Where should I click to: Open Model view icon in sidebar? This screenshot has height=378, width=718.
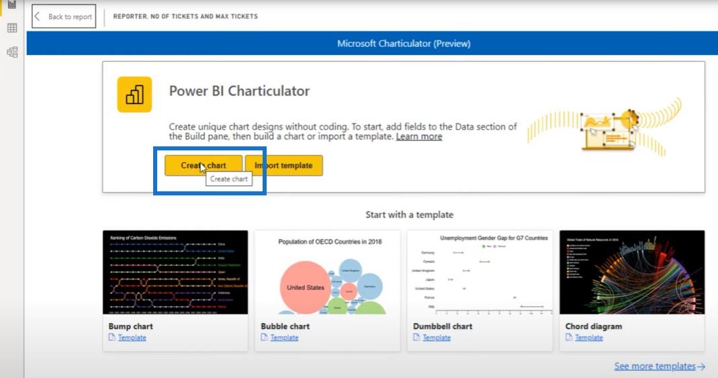tap(12, 52)
